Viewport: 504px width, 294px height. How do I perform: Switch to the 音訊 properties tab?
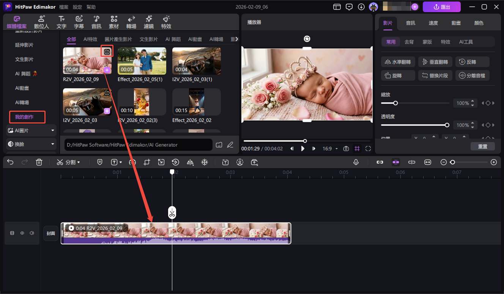(410, 23)
